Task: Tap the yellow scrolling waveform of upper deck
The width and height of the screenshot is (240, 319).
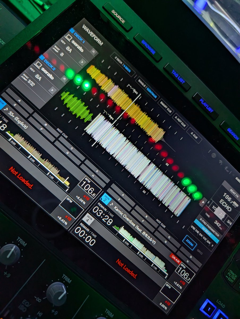Action: pos(126,103)
